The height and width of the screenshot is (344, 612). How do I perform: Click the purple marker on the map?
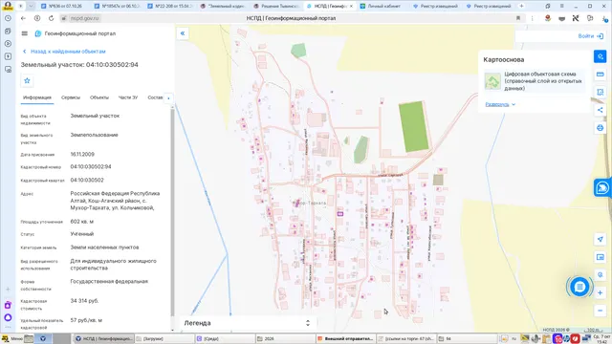[340, 214]
